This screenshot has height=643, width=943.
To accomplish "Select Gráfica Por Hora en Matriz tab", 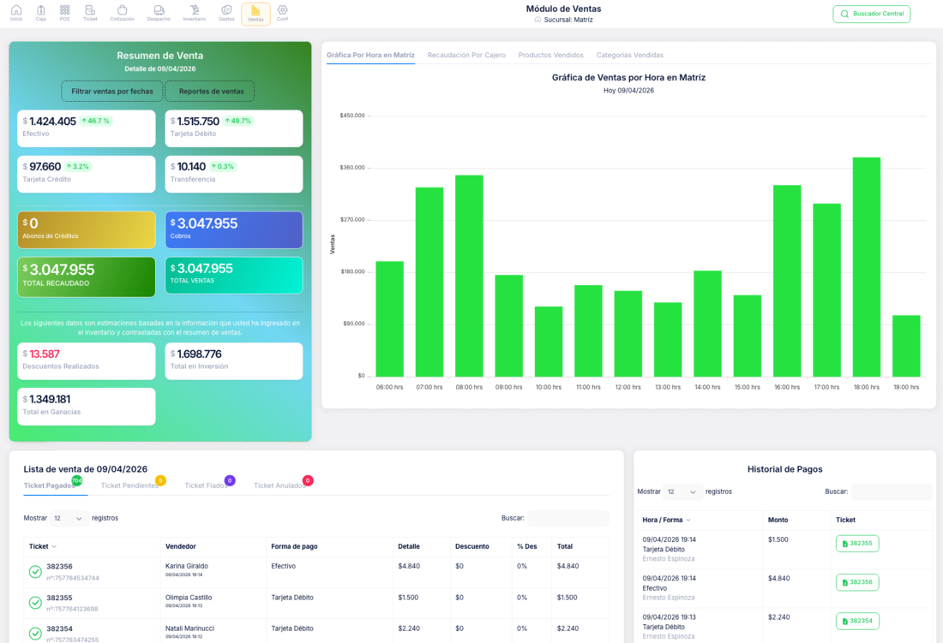I will pos(370,56).
